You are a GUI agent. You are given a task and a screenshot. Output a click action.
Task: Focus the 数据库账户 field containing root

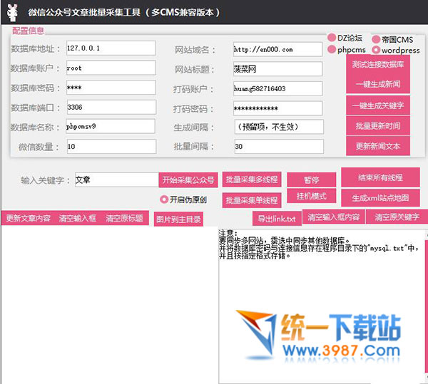click(x=111, y=68)
